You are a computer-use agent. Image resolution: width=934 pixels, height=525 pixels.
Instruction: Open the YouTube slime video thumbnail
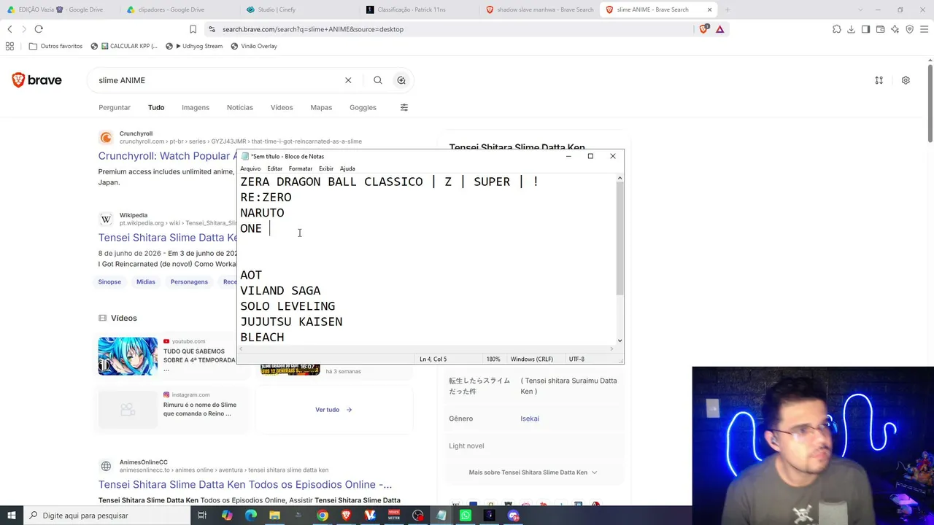128,356
